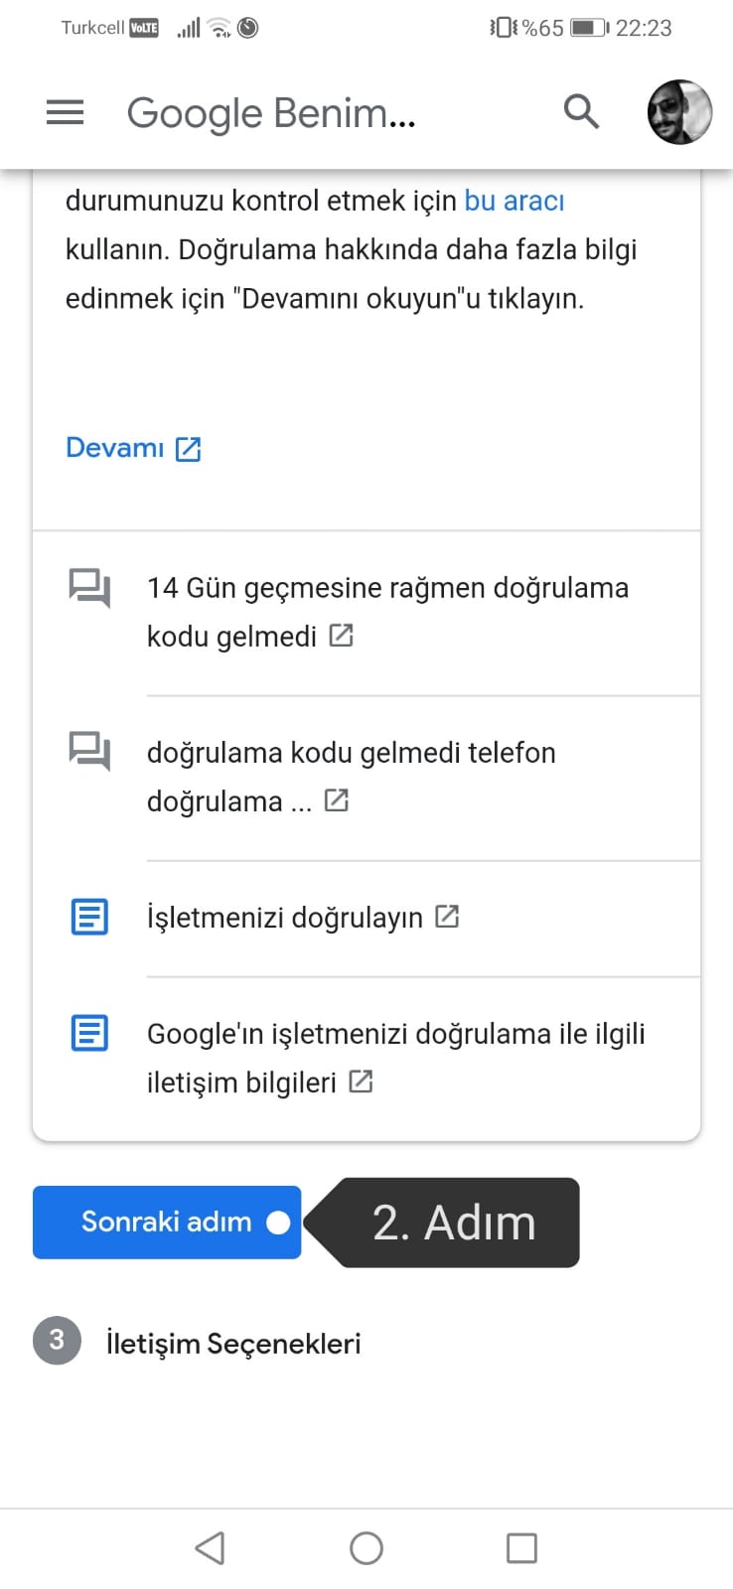The image size is (733, 1589).
Task: Tap the search magnifier icon
Action: tap(581, 112)
